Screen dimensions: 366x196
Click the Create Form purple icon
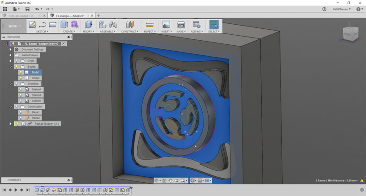point(75,25)
